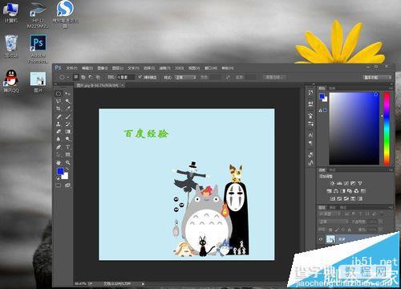Open the workspace switcher dropdown
401x289 pixels.
tap(378, 77)
